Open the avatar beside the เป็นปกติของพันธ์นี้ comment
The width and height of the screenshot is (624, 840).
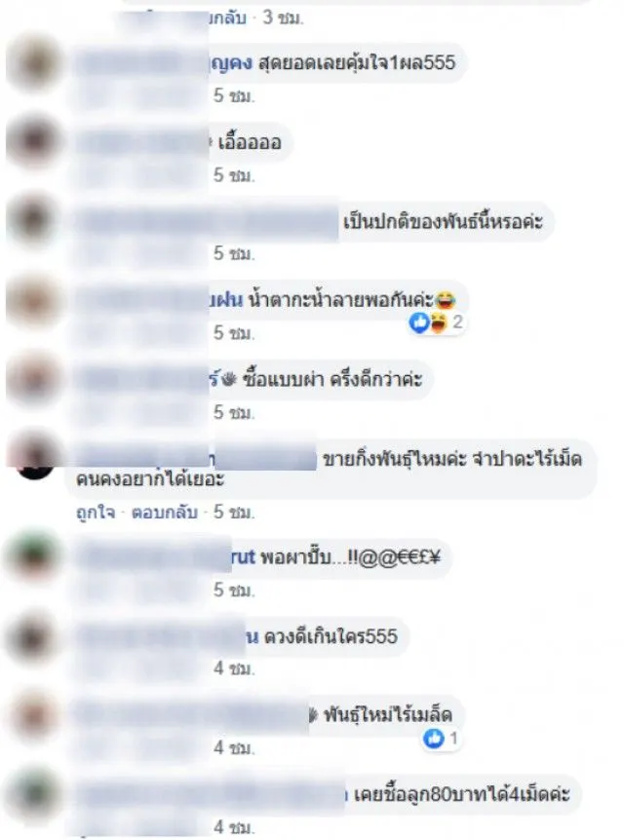tap(34, 220)
